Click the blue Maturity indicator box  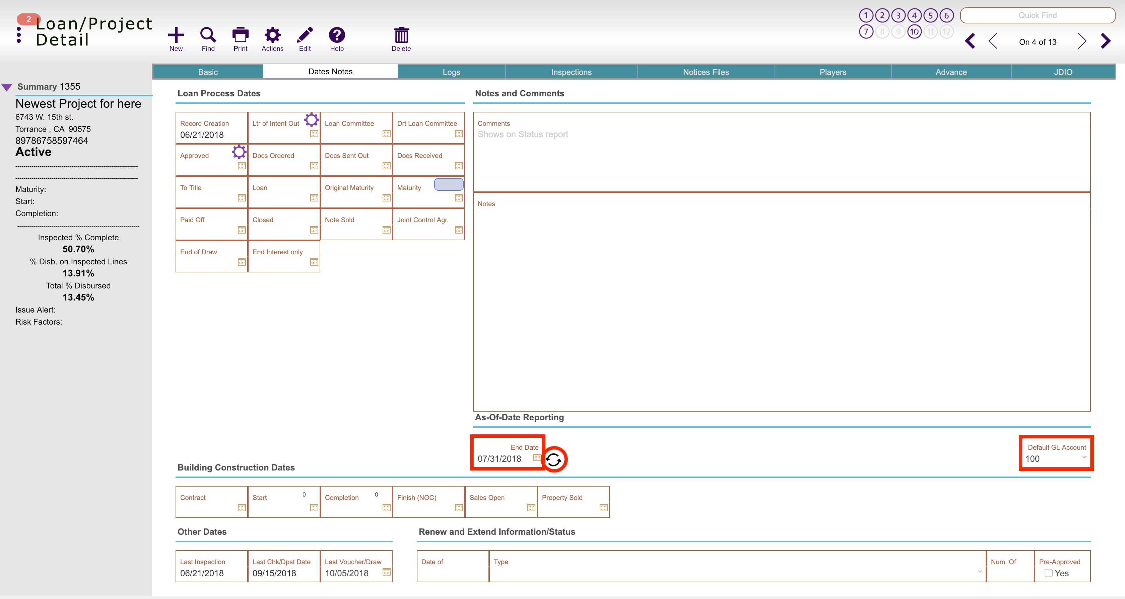click(449, 184)
